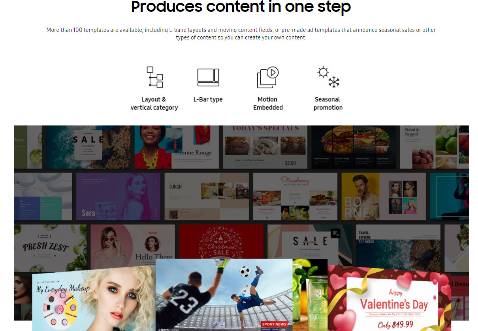This screenshot has width=478, height=331.
Task: Select the 'Motion Embedded' label text
Action: [268, 103]
